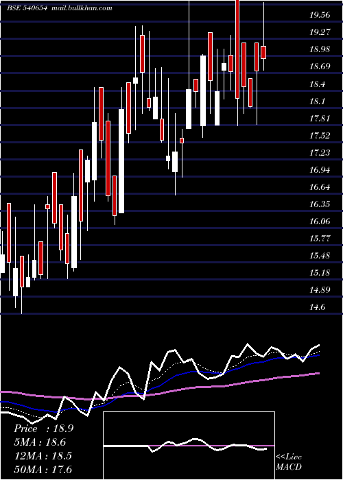Select the 17.81 price axis label

(x=320, y=119)
